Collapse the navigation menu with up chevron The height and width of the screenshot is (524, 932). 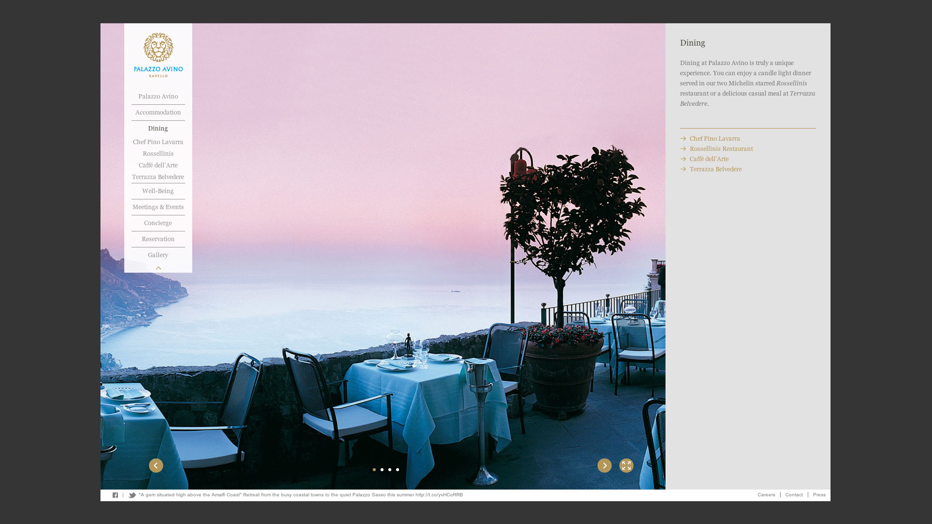pyautogui.click(x=158, y=268)
